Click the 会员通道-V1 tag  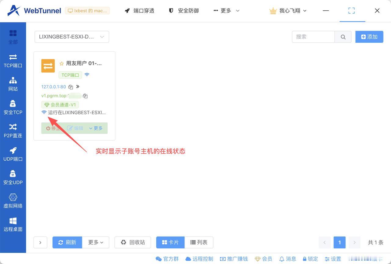pyautogui.click(x=60, y=105)
